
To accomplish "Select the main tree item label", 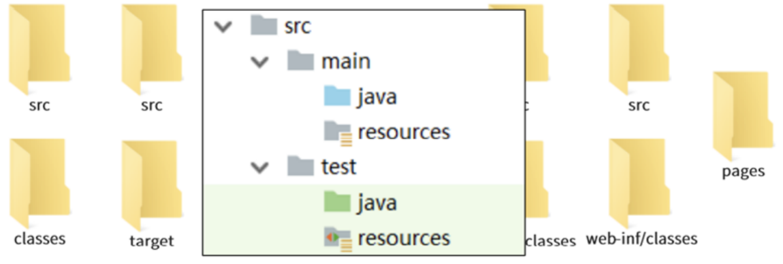I will pos(346,61).
